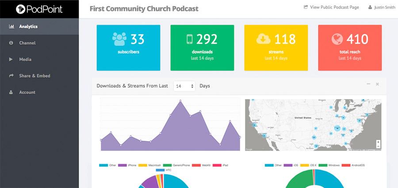Click the PodPoint logo
This screenshot has width=398, height=188.
pyautogui.click(x=39, y=9)
